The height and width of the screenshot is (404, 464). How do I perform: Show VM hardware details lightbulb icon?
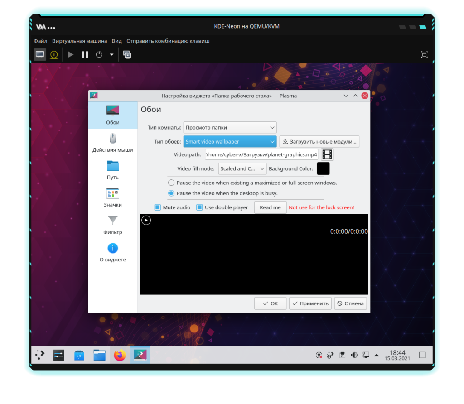click(x=54, y=54)
